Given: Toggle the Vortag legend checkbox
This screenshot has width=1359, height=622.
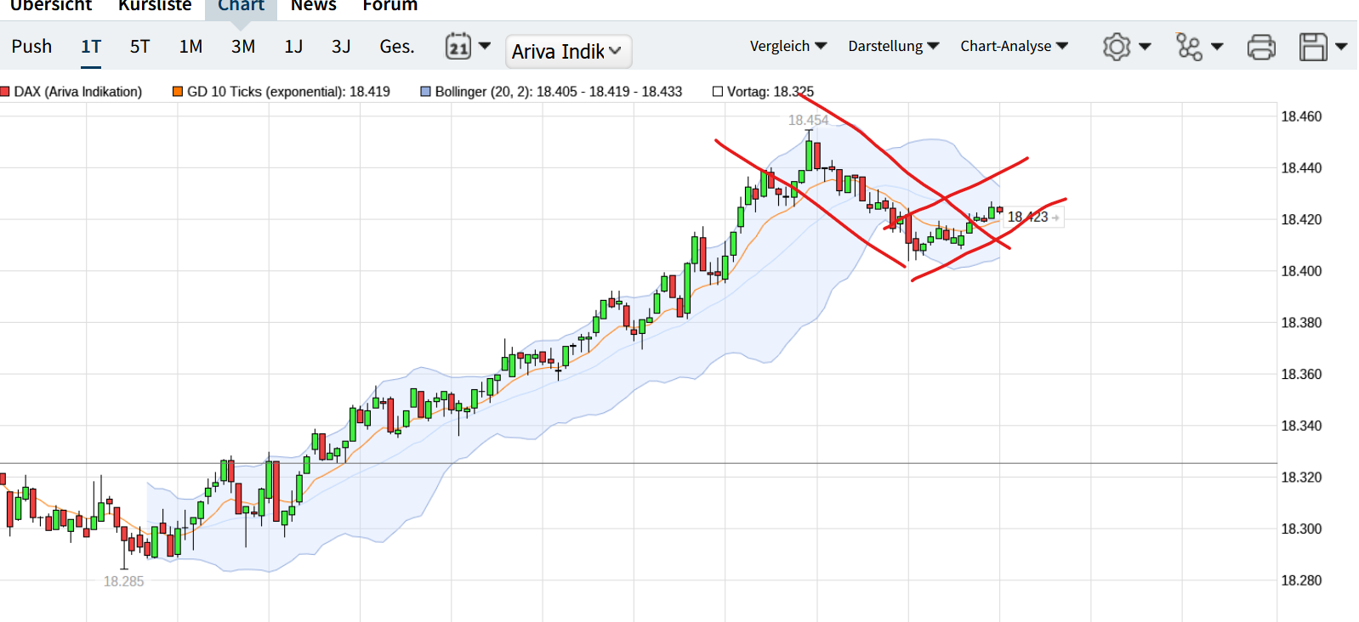Looking at the screenshot, I should tap(718, 92).
